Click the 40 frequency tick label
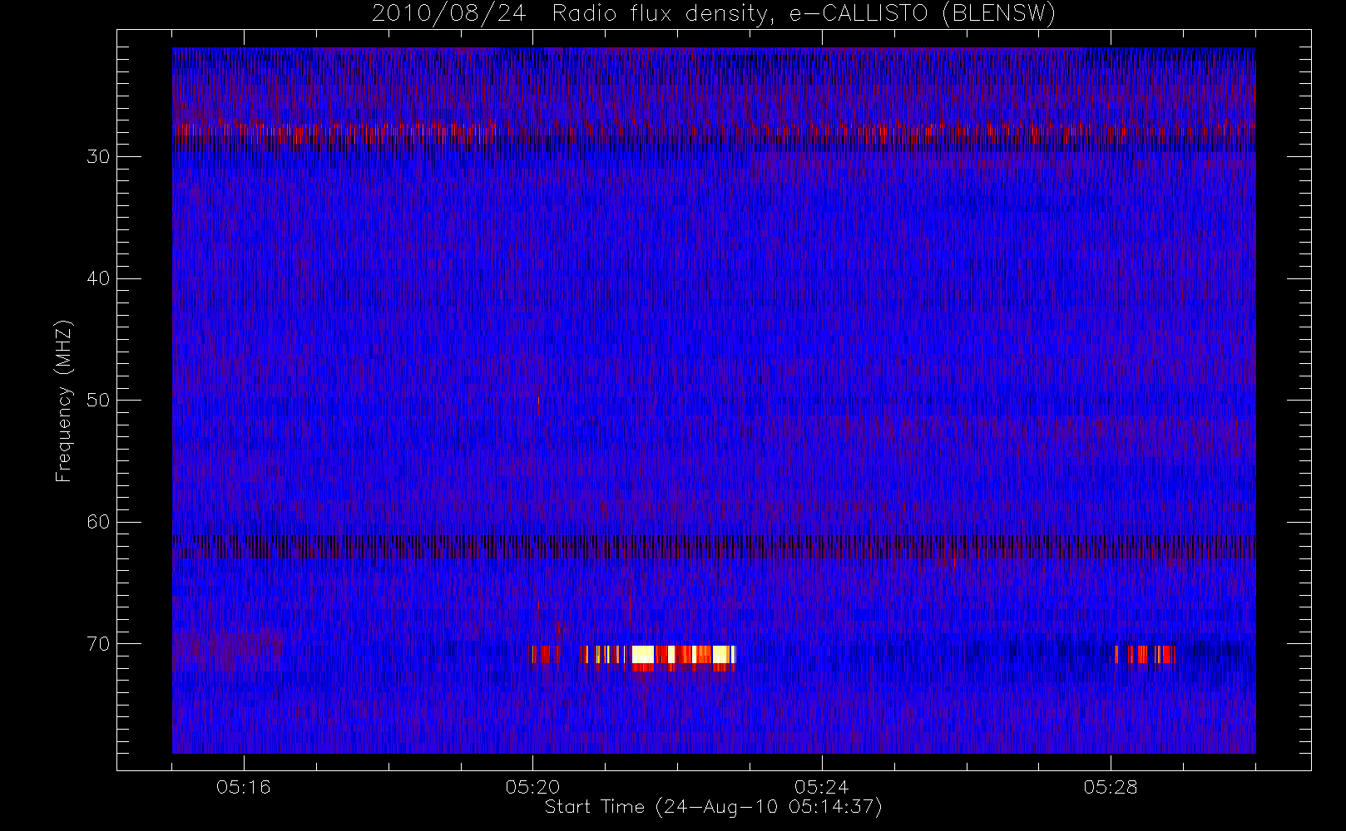Screen dimensions: 1346x831 tap(98, 278)
